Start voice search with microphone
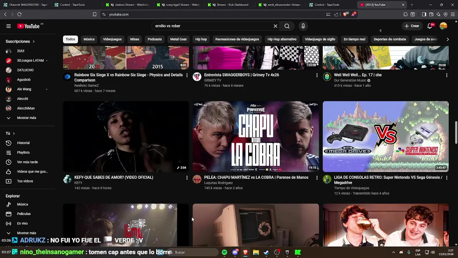 click(x=303, y=26)
